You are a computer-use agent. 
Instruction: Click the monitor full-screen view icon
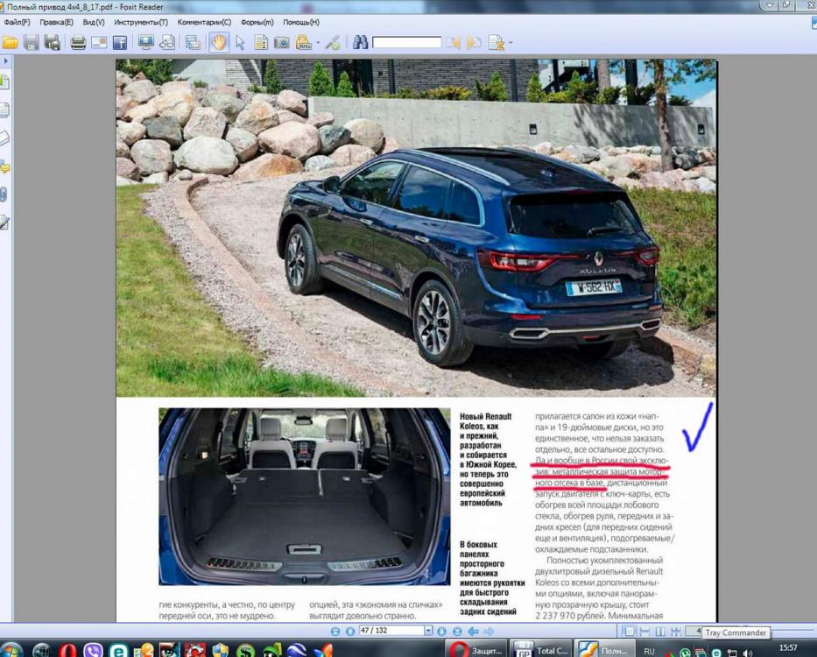(146, 43)
